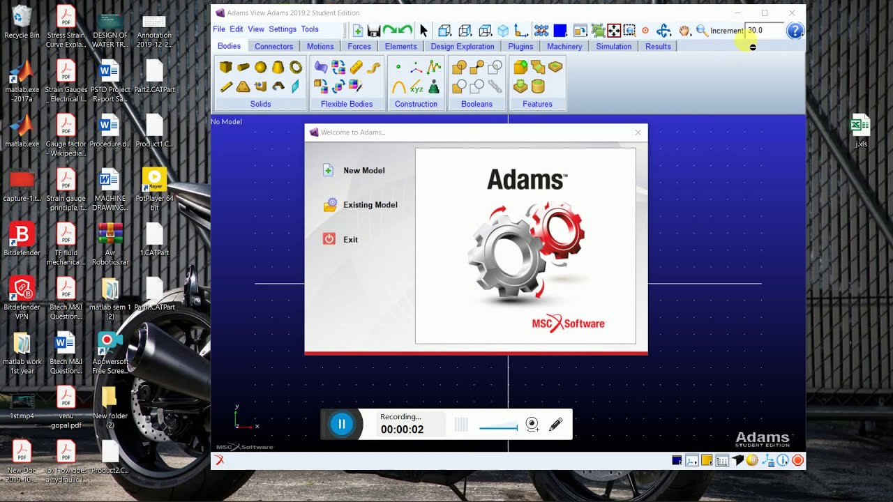
Task: Select the rigid body Box tool
Action: coord(225,68)
